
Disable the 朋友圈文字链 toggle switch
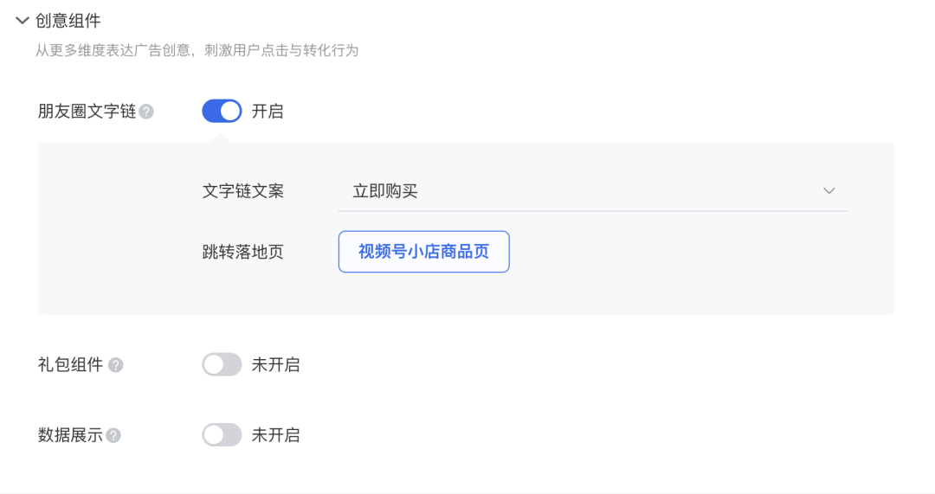point(222,112)
